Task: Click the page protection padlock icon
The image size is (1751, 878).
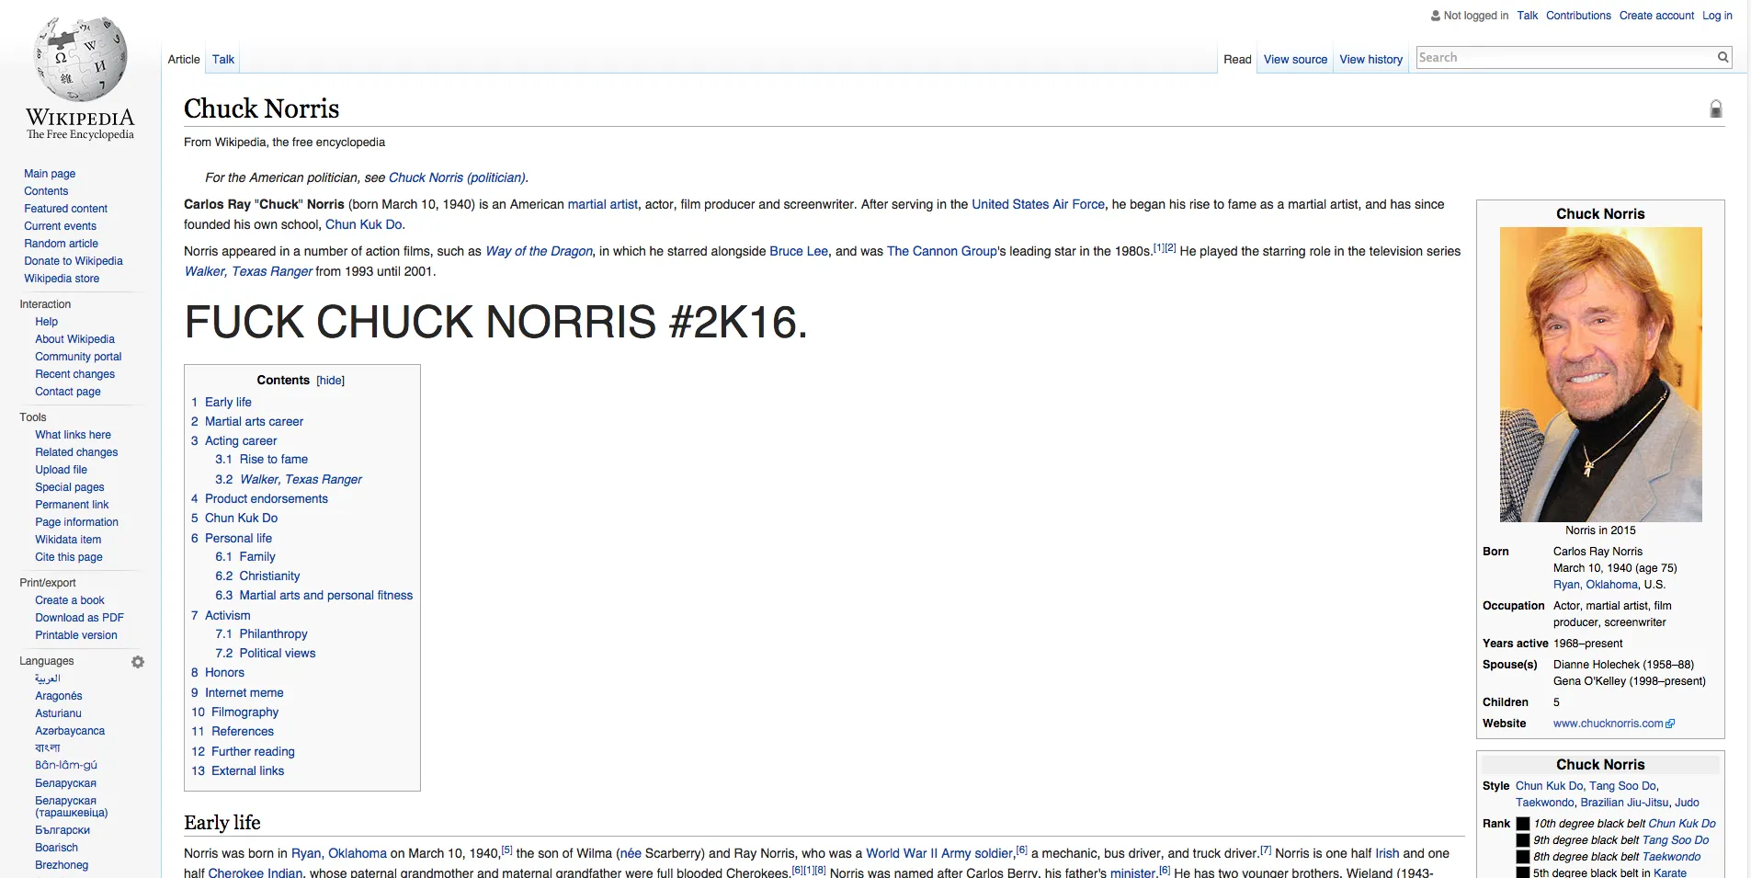Action: pos(1715,108)
